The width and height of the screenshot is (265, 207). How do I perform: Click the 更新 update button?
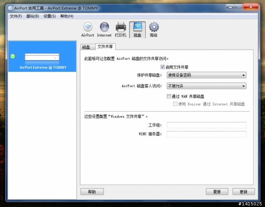pos(243,192)
